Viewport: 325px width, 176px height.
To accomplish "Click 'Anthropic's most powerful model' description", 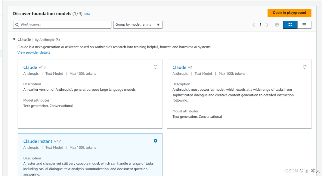I will 233,95.
